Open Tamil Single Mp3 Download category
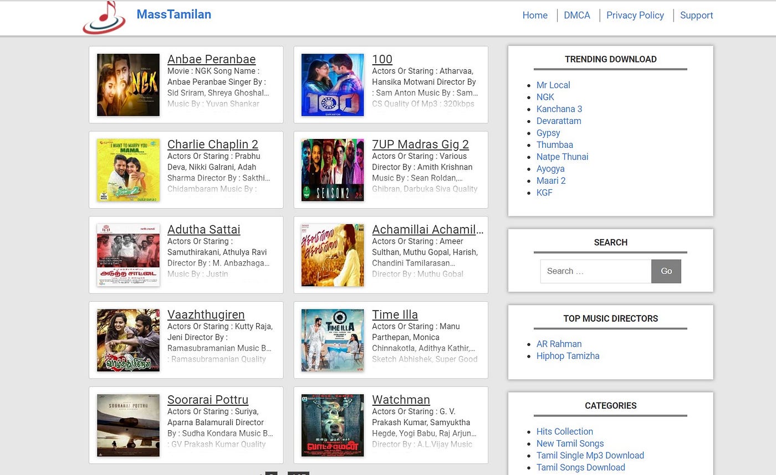Image resolution: width=776 pixels, height=475 pixels. 590,456
